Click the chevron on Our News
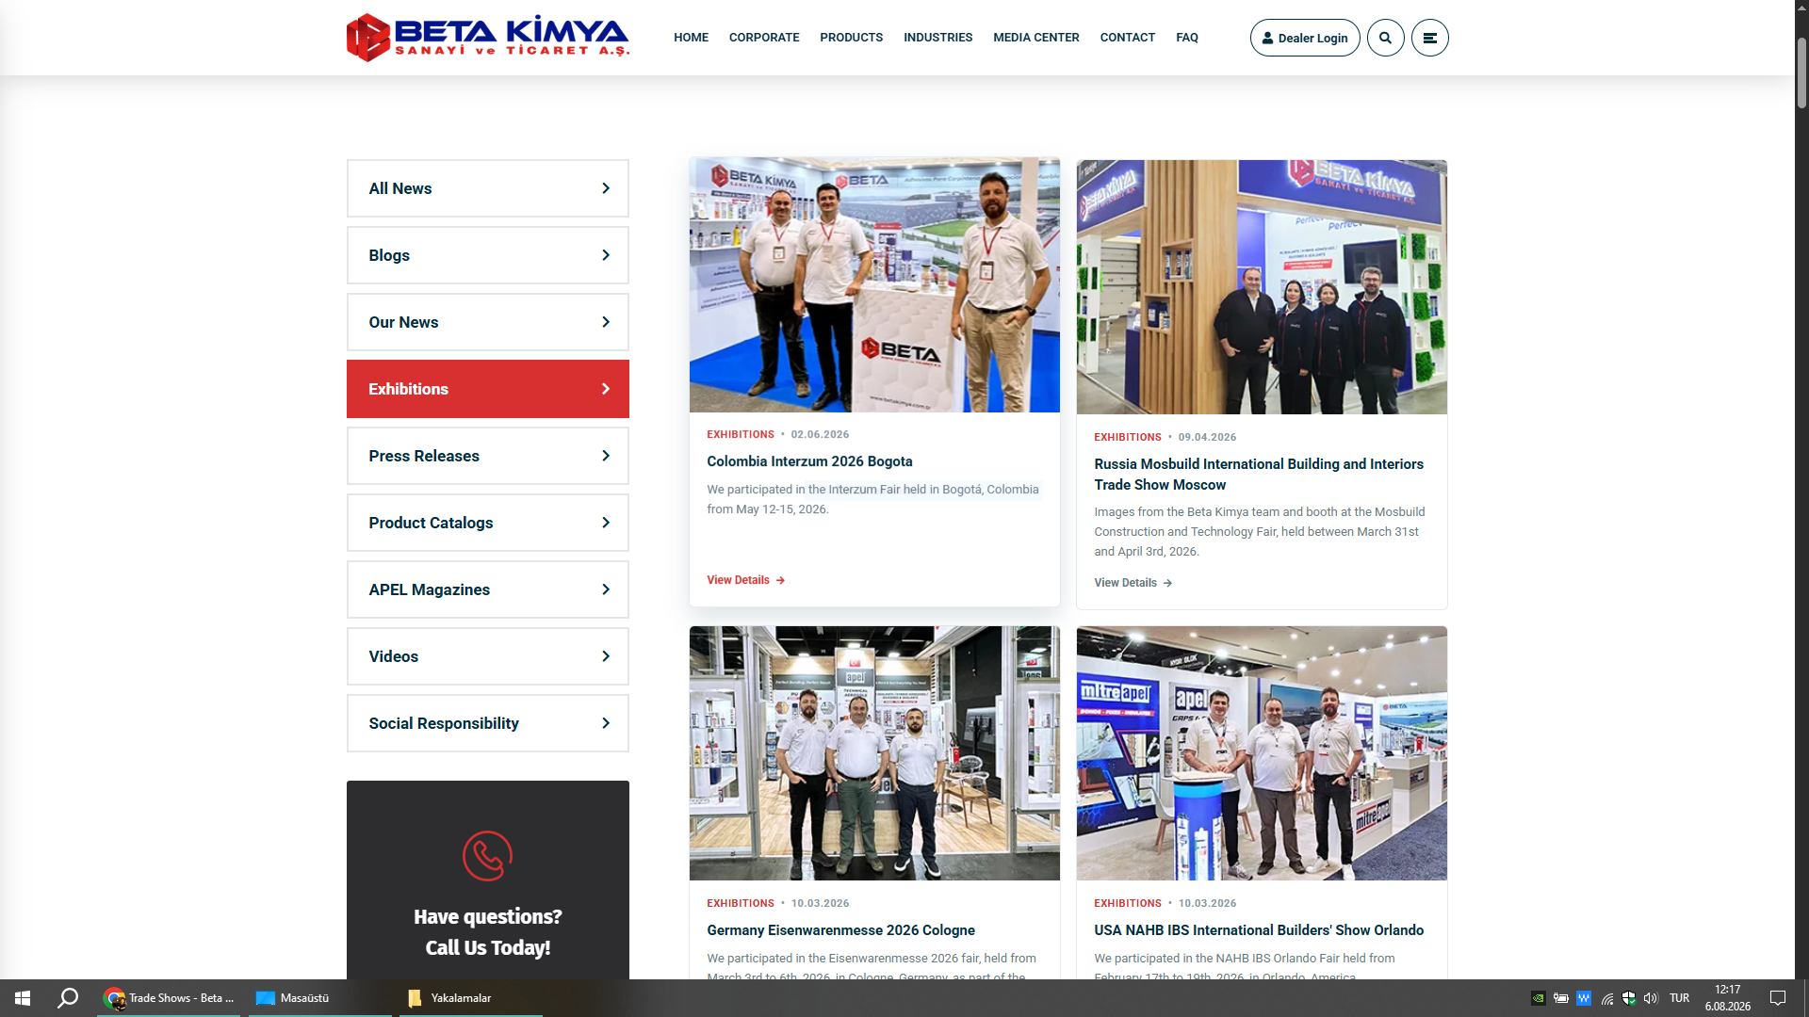 [606, 322]
